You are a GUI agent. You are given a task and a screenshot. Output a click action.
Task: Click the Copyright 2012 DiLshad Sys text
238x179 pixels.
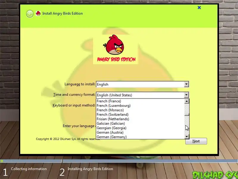68,139
